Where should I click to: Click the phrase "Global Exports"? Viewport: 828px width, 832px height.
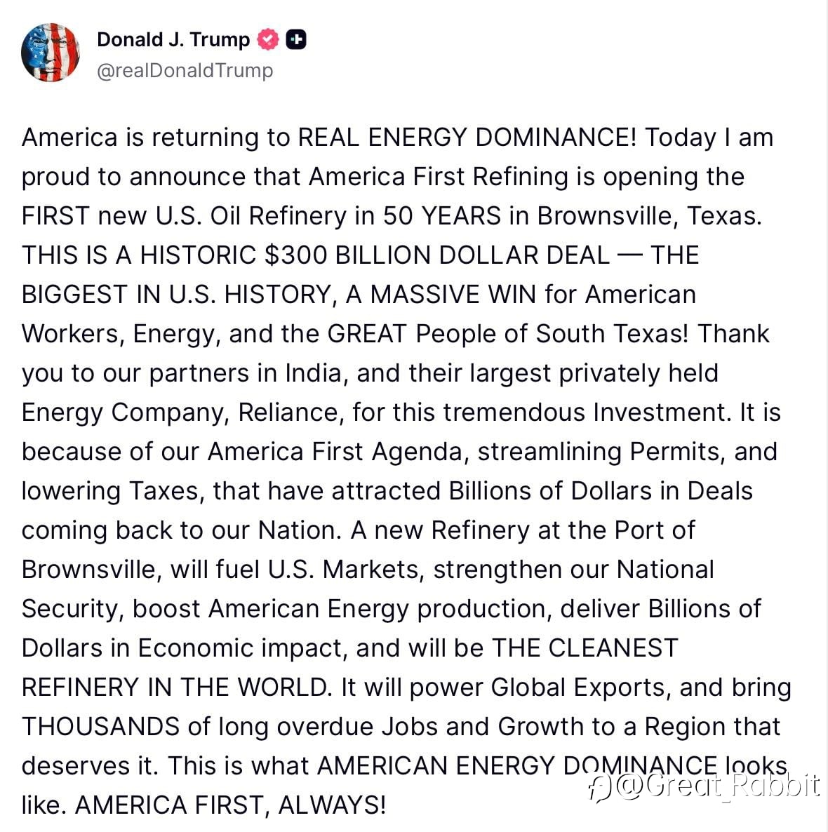point(578,687)
